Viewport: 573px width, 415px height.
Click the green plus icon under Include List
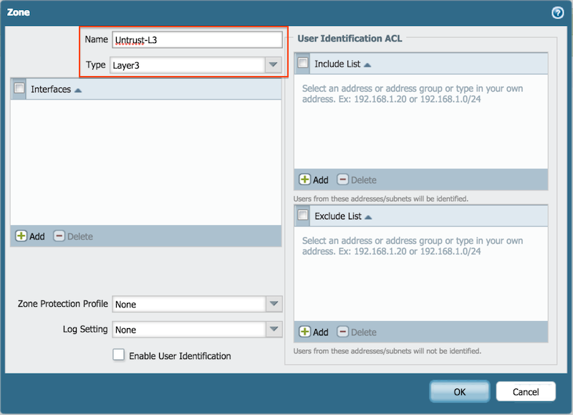click(x=305, y=179)
